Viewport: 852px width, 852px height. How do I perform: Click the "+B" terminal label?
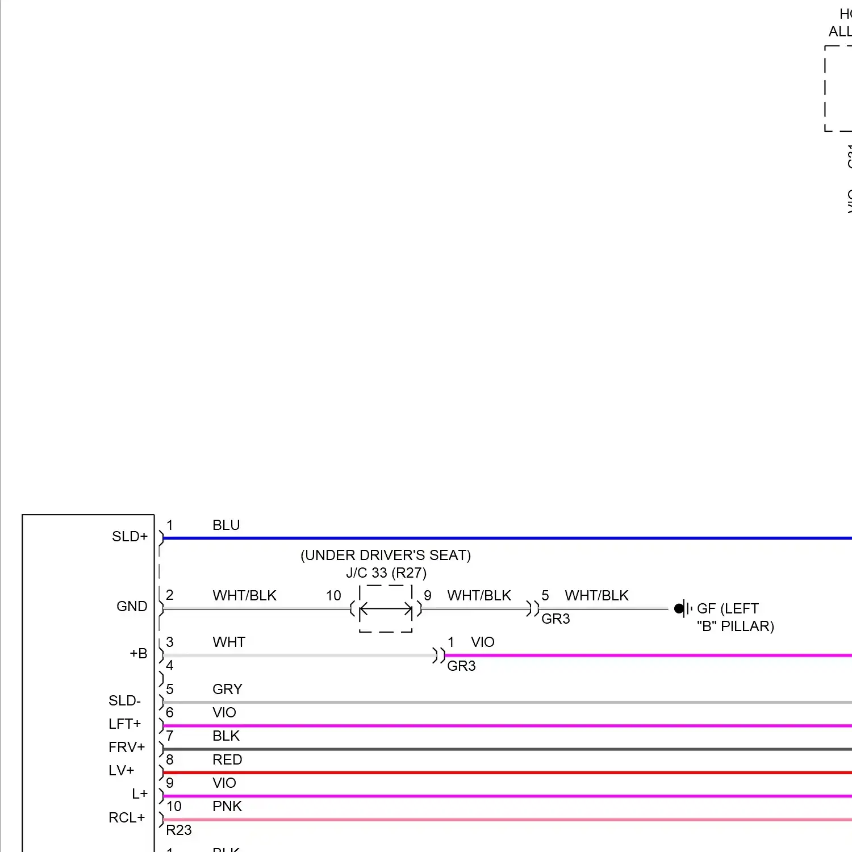138,653
